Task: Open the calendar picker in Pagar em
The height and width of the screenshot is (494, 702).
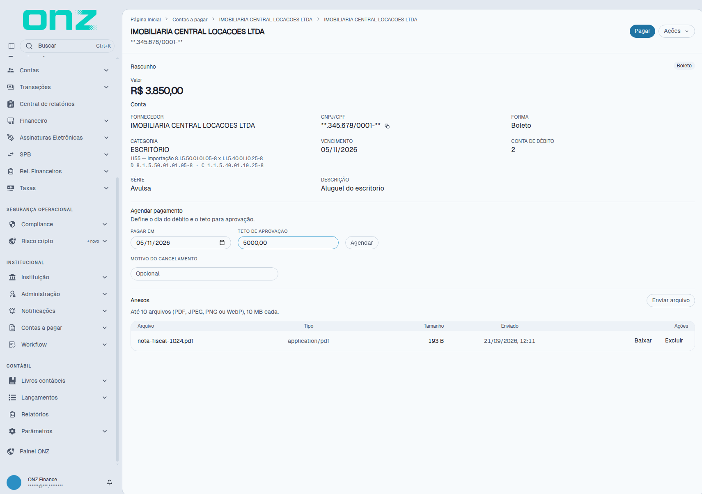Action: click(222, 243)
